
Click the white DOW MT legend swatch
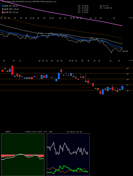(3, 9)
